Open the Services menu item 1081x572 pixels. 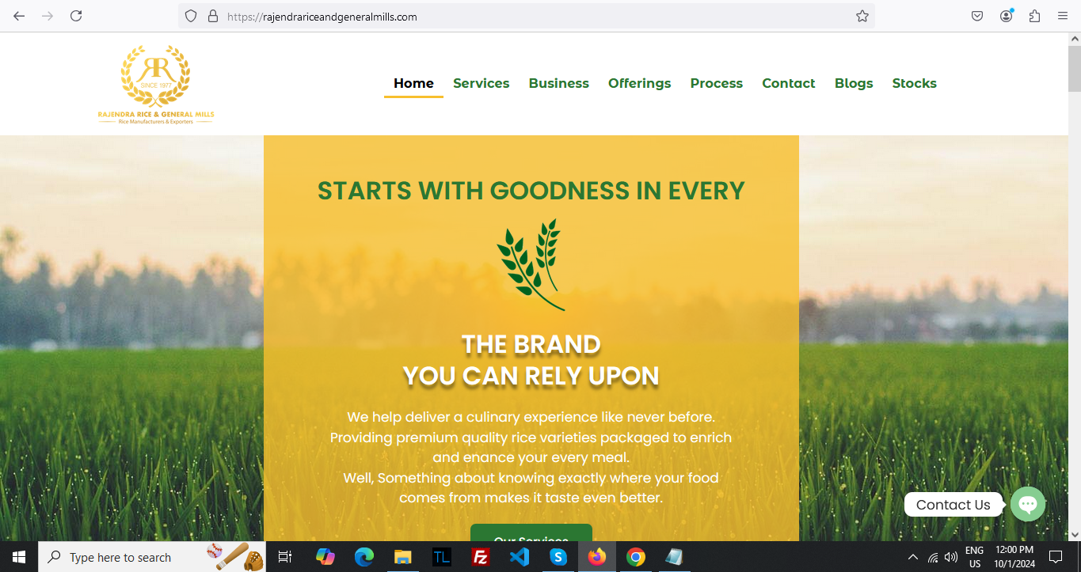481,83
